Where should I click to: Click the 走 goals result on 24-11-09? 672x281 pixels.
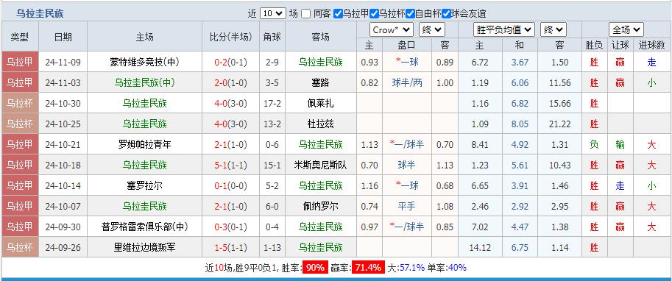pyautogui.click(x=651, y=62)
